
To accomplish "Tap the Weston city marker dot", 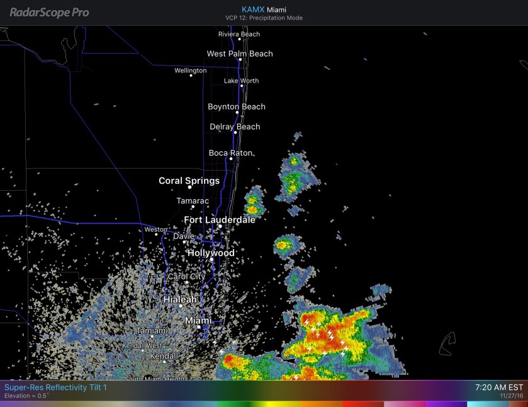I will [x=157, y=234].
